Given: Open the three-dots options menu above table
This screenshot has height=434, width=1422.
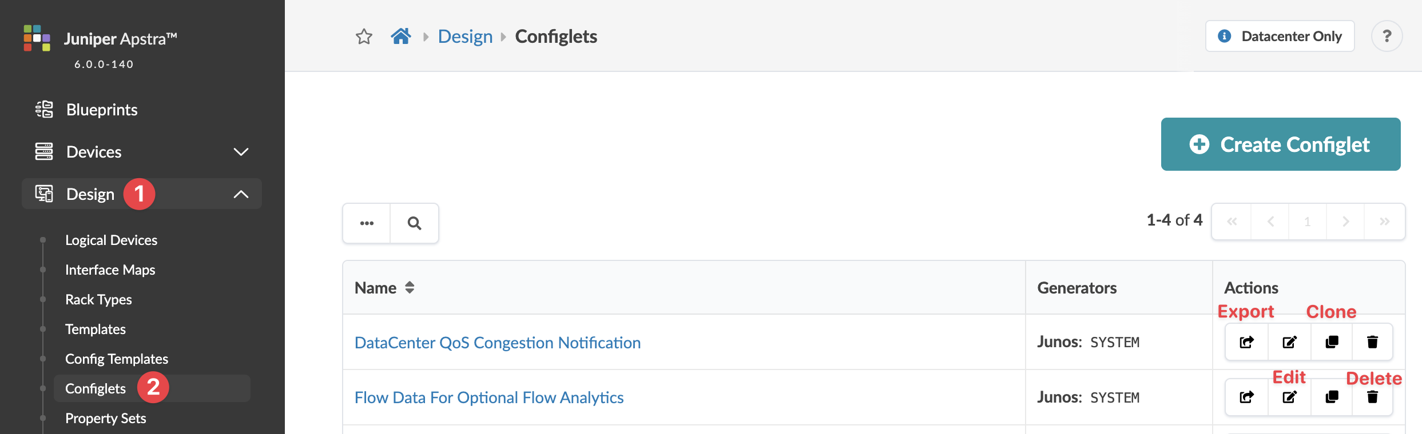Looking at the screenshot, I should tap(367, 223).
